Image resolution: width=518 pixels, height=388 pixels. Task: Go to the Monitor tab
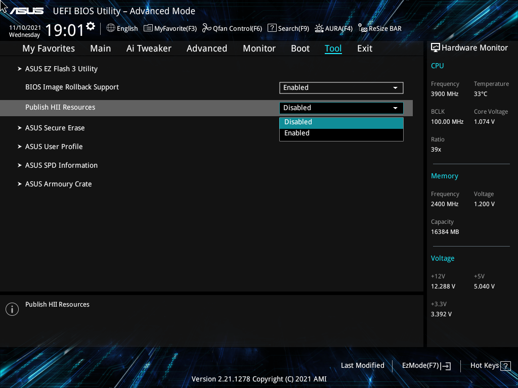coord(260,48)
